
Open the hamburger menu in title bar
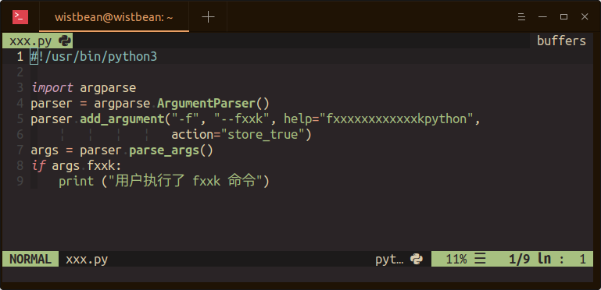tap(521, 17)
